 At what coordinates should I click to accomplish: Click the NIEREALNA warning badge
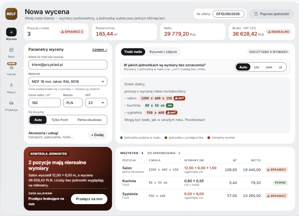tap(278, 32)
